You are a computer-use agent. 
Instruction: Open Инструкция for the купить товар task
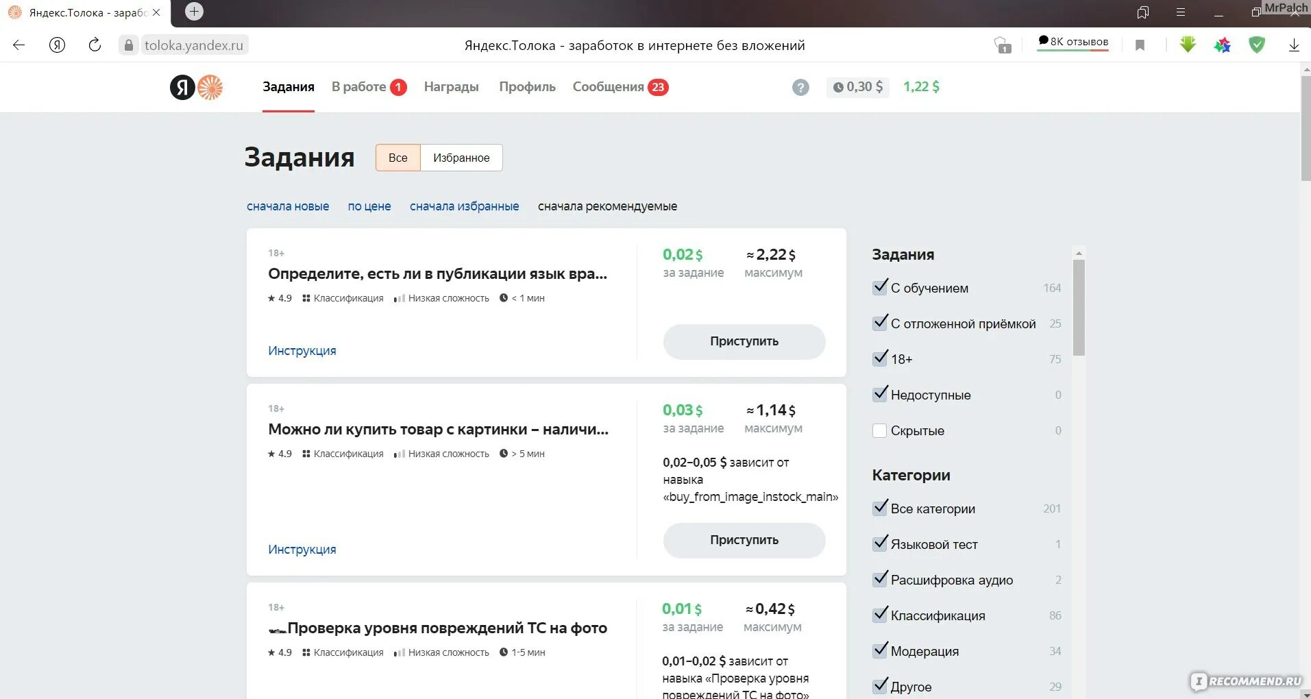click(302, 550)
